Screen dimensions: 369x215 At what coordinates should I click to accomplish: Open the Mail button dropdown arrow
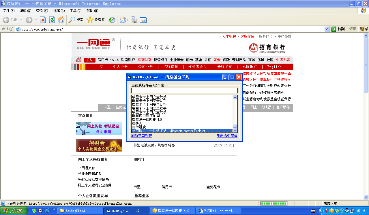128,20
